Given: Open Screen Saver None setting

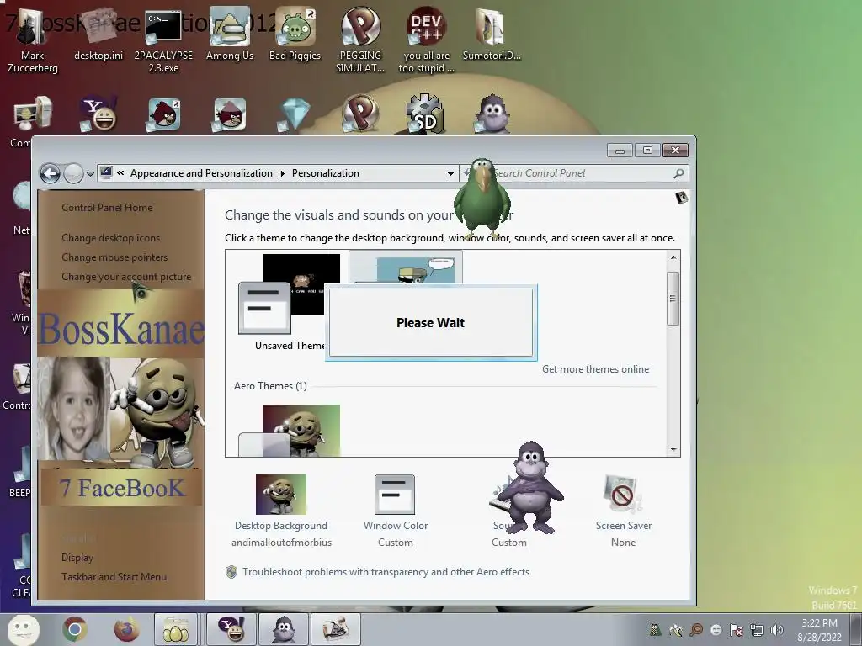Looking at the screenshot, I should point(624,511).
